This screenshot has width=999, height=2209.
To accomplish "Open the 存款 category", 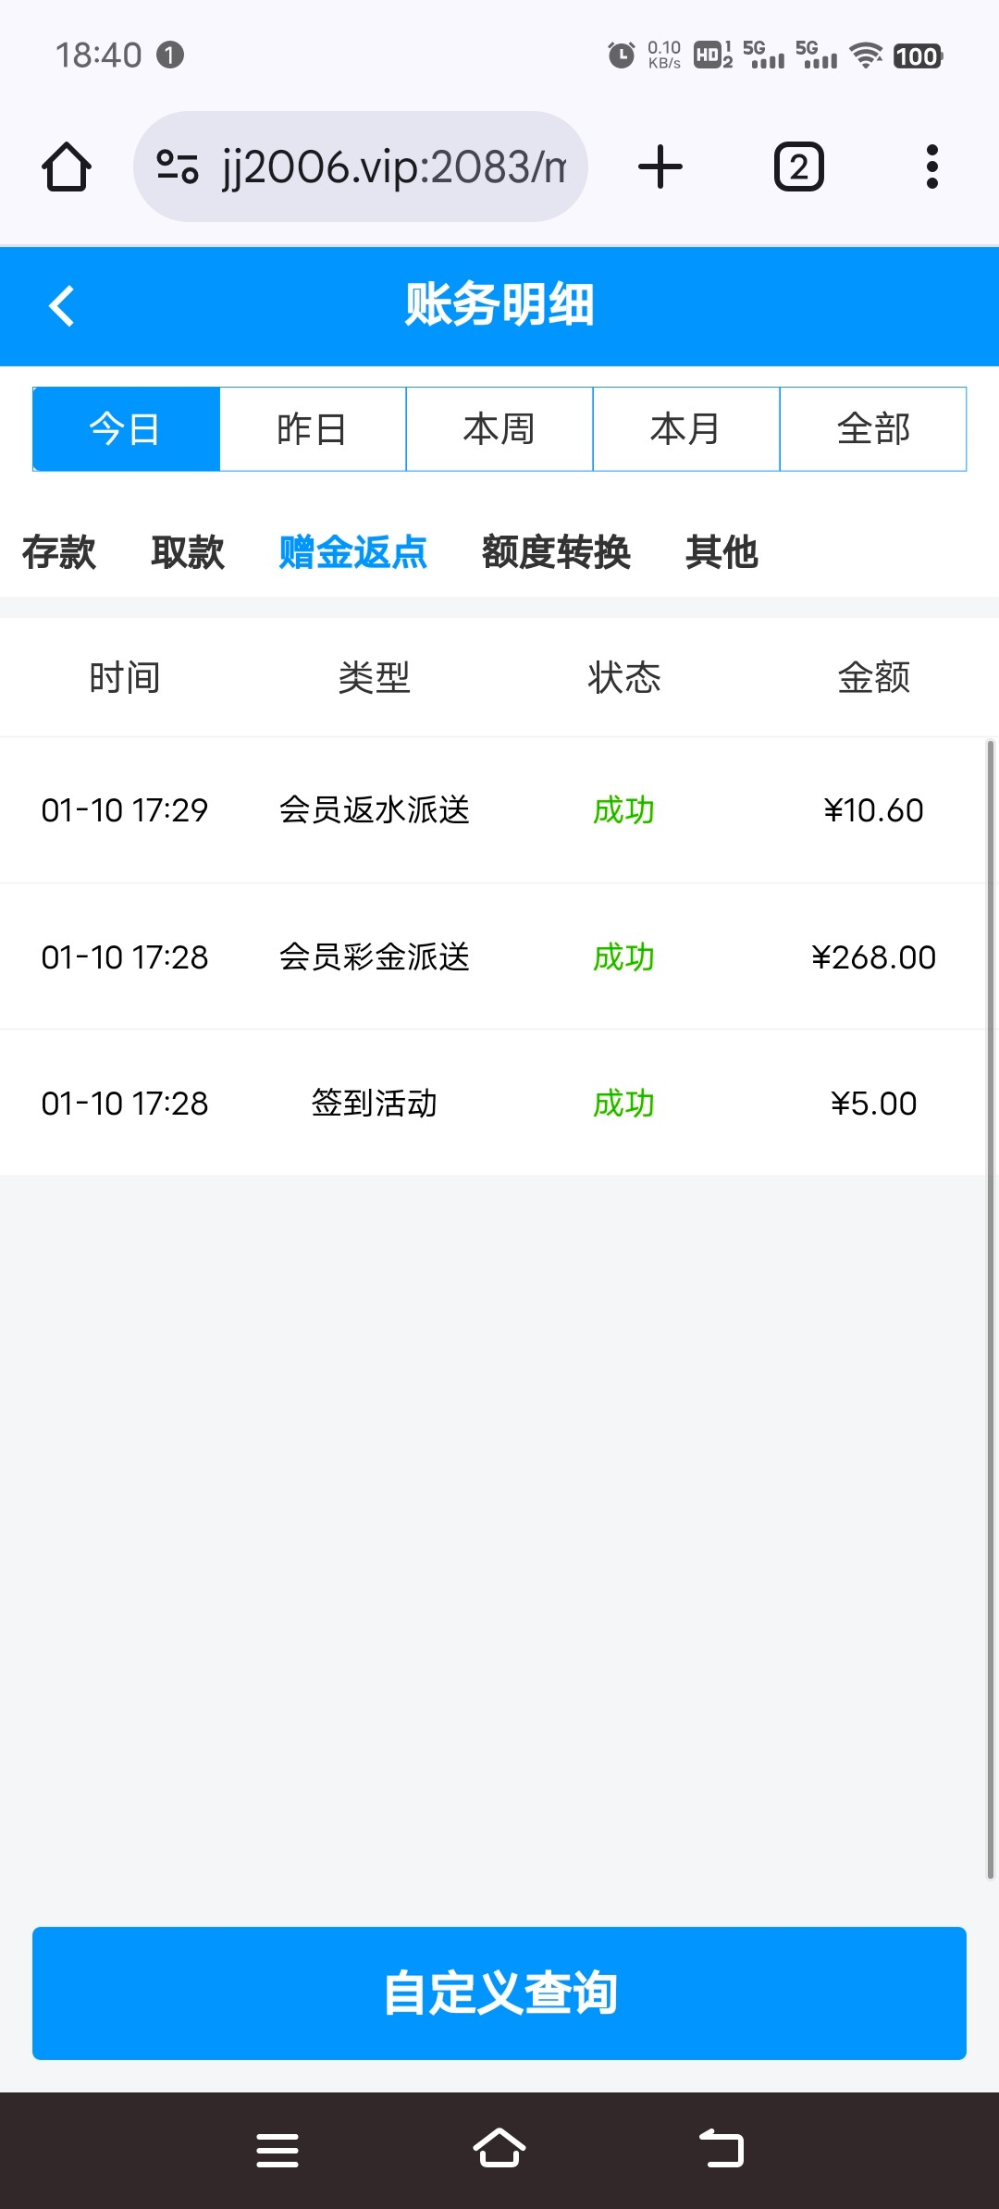I will tap(59, 552).
